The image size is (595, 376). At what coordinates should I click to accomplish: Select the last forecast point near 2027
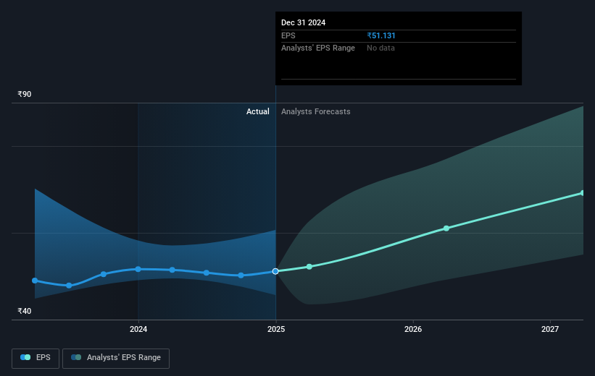[583, 193]
